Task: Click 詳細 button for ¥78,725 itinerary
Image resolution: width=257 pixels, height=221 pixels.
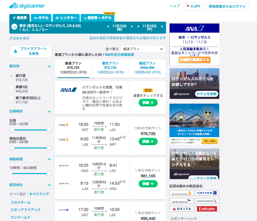Action: 148,141
